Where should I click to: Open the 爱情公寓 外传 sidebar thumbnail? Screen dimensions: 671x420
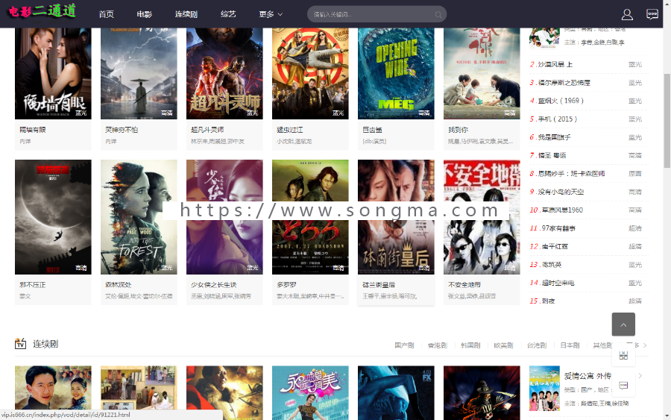pos(544,389)
